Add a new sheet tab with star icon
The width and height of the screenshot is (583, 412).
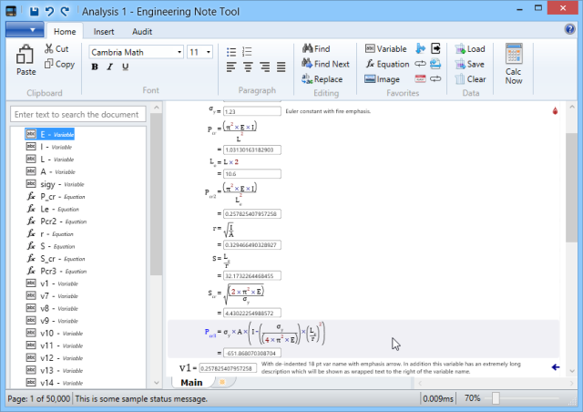click(222, 382)
